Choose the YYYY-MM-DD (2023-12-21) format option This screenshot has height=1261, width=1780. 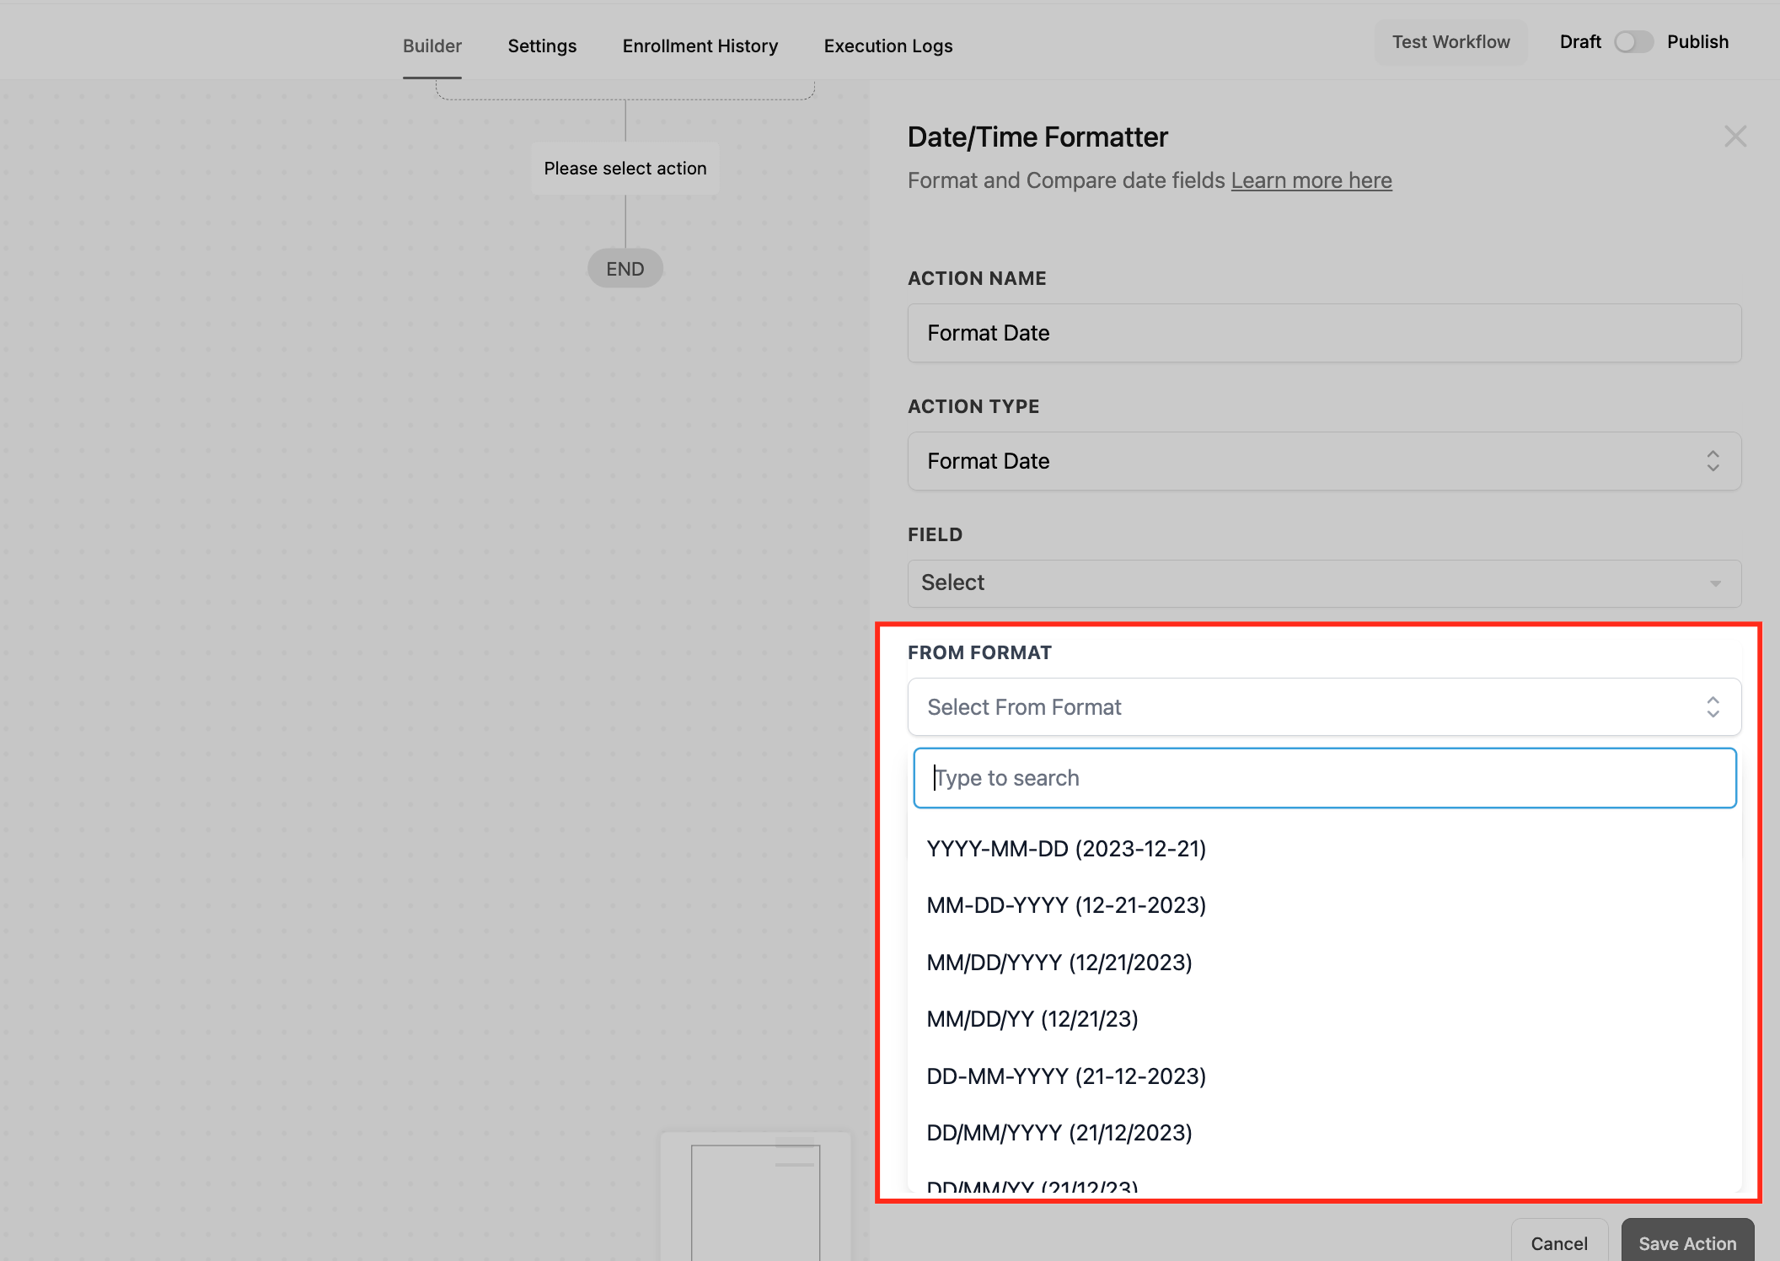pyautogui.click(x=1065, y=849)
